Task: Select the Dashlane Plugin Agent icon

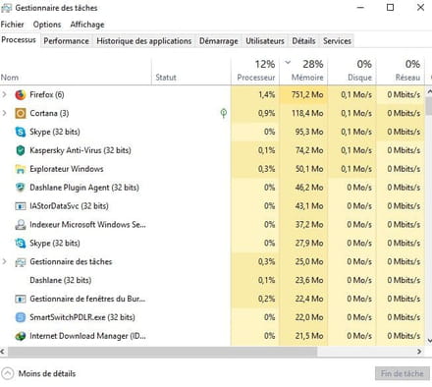Action: point(21,188)
